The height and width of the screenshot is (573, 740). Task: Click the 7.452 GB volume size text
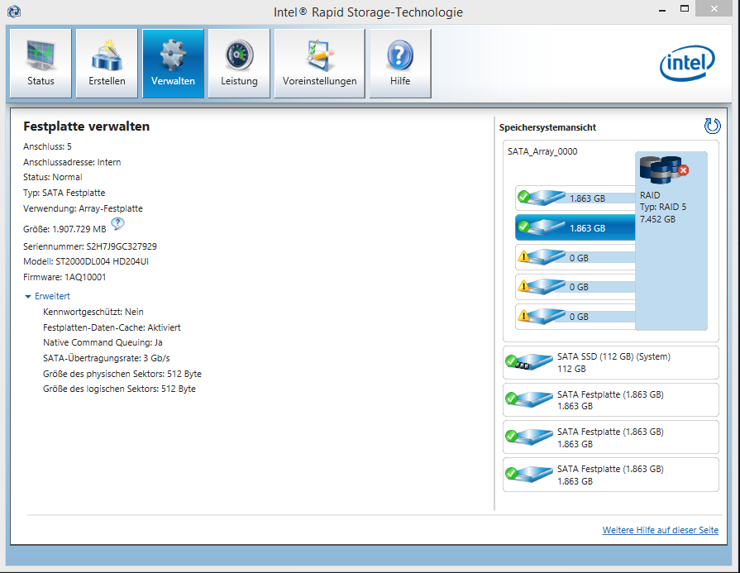pyautogui.click(x=657, y=219)
